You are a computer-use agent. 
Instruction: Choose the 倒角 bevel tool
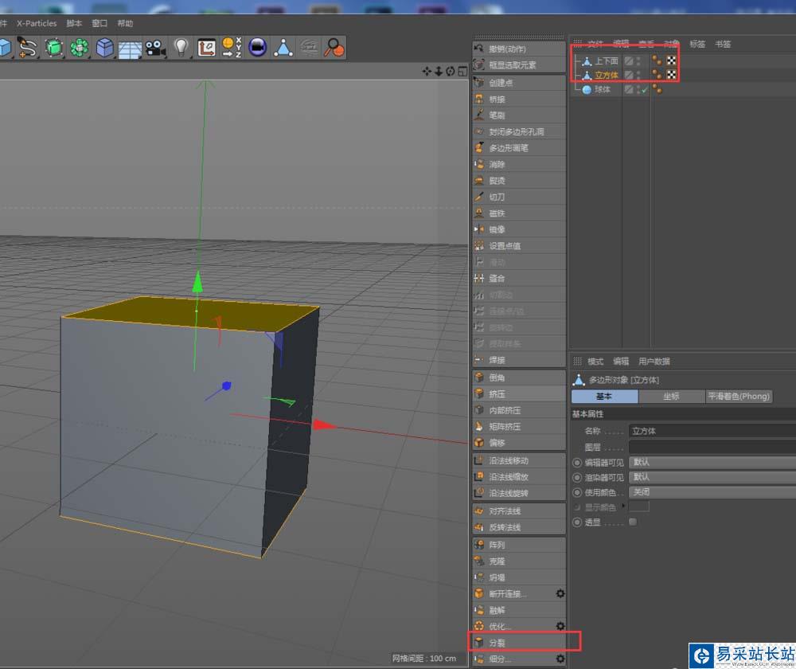(519, 378)
